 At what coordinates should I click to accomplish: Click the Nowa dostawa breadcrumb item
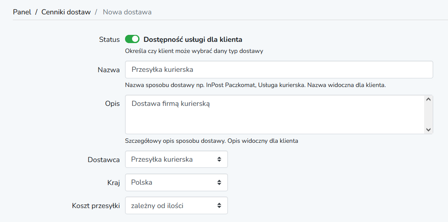point(127,12)
